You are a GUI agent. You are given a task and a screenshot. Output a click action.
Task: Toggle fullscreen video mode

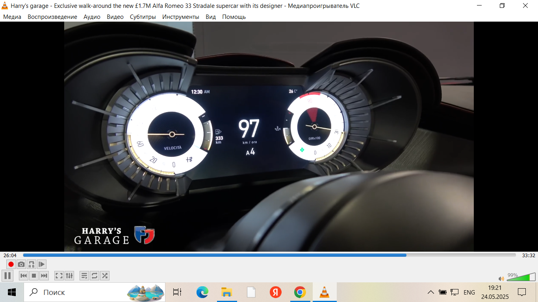(59, 276)
